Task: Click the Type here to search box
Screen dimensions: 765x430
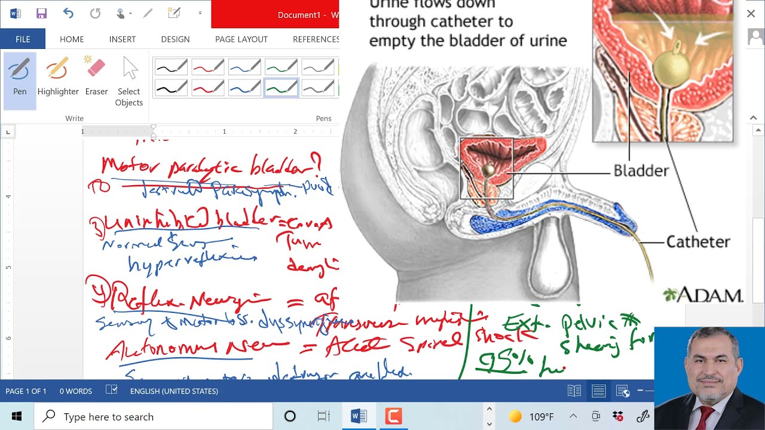Action: pos(153,416)
